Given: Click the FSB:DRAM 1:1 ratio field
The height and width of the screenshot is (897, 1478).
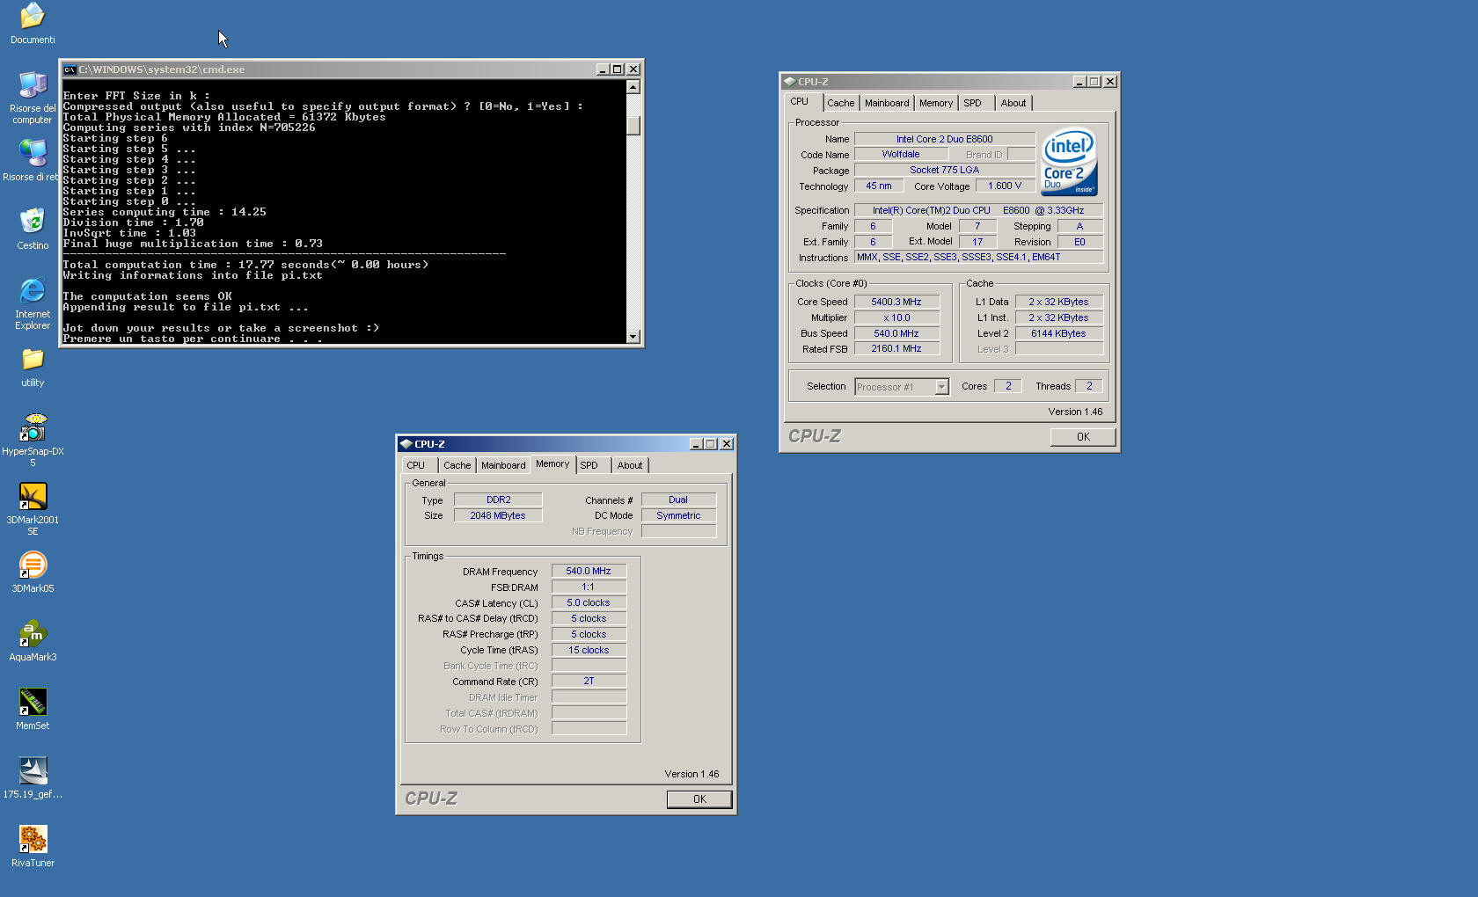Looking at the screenshot, I should [589, 587].
